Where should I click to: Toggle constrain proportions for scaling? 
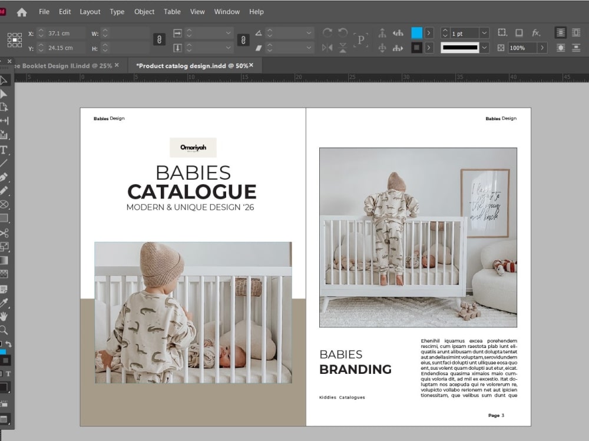pos(243,39)
